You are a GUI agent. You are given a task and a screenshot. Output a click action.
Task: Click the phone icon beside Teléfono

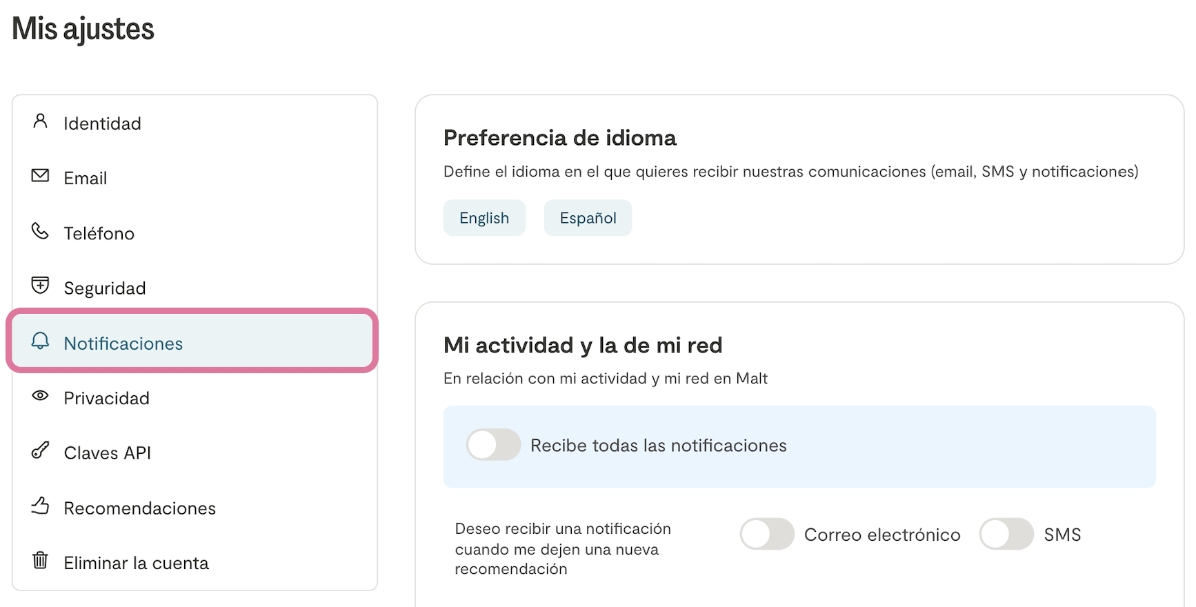(41, 231)
